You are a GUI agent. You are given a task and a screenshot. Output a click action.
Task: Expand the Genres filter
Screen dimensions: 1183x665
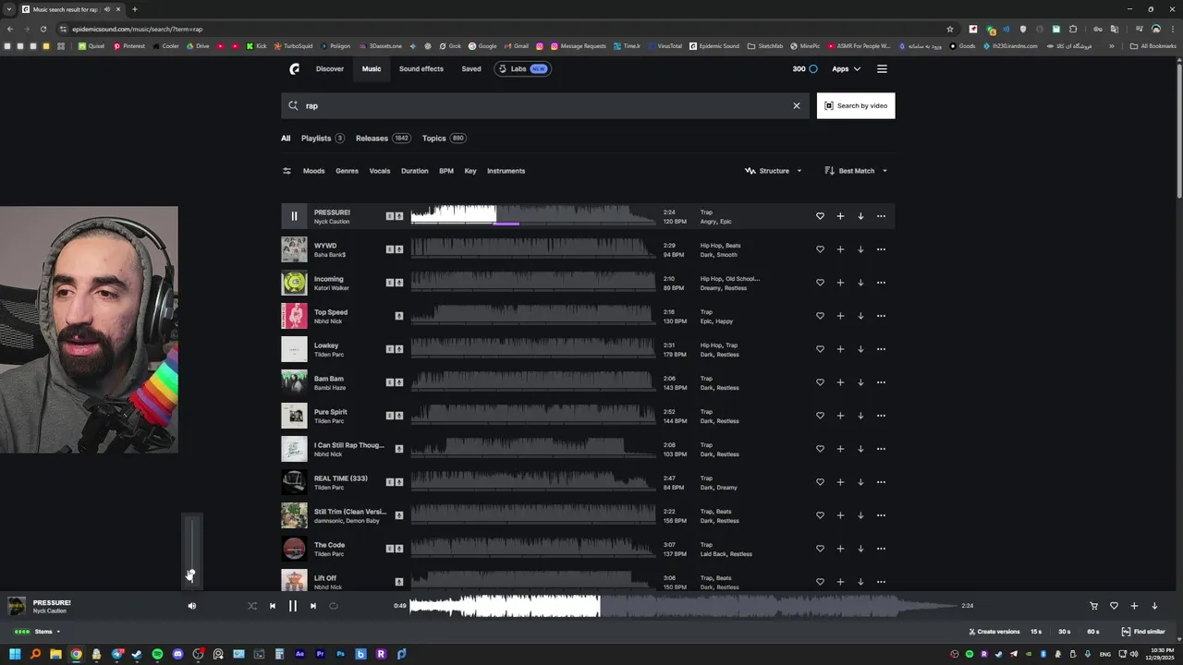tap(347, 171)
